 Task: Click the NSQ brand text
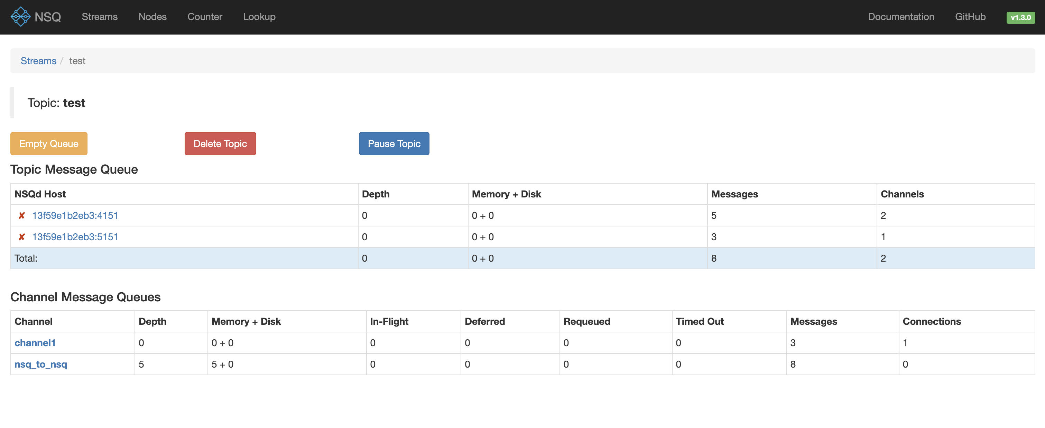coord(48,17)
